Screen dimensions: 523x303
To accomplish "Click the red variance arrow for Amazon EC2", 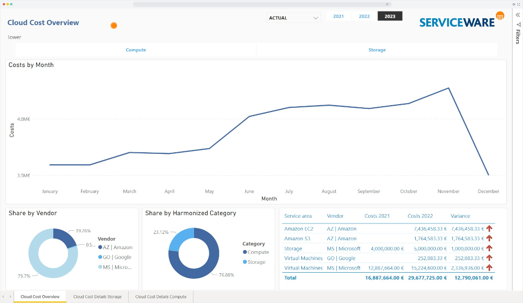I will click(x=488, y=229).
